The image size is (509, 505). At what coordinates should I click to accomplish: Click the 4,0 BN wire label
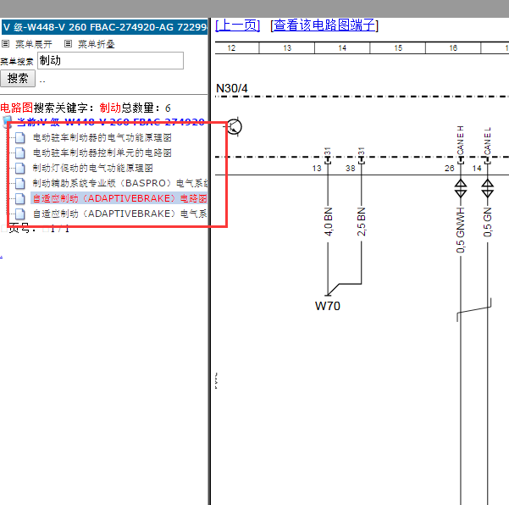coord(329,221)
